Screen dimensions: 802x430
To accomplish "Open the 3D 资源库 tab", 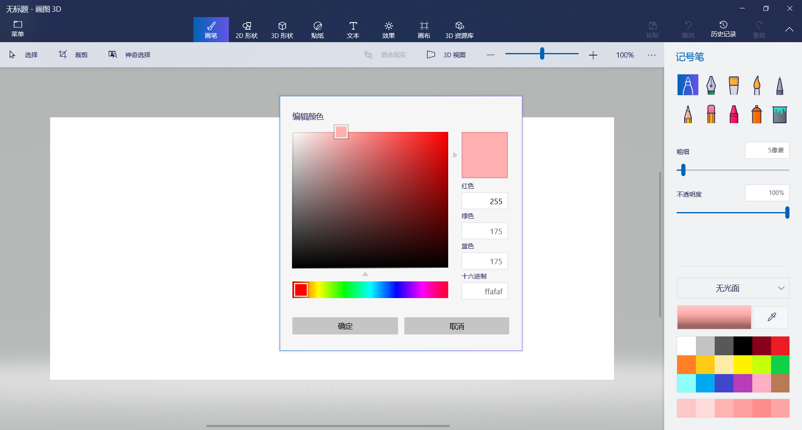I will pos(459,30).
